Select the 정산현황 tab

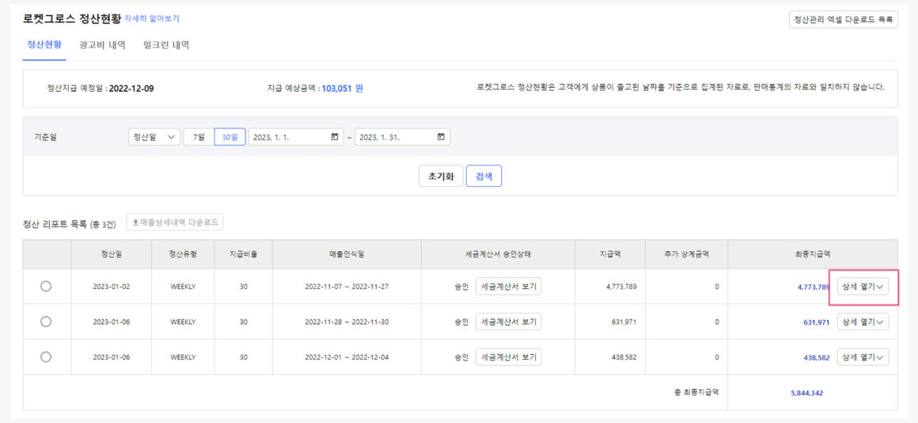tap(44, 45)
